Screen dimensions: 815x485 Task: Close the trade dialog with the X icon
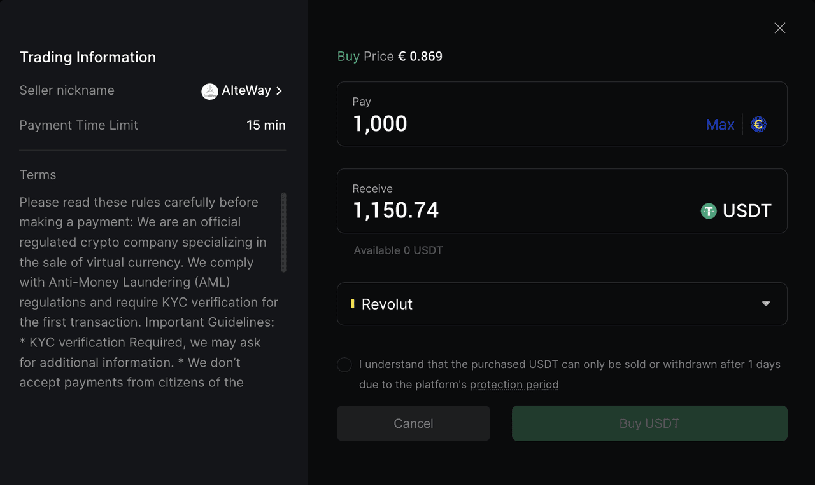click(779, 28)
